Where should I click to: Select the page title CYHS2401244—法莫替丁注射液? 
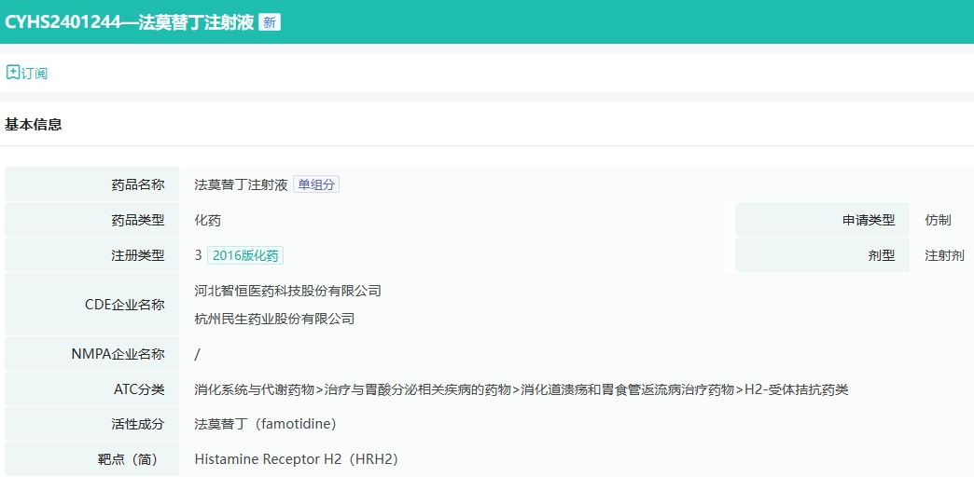coord(129,22)
